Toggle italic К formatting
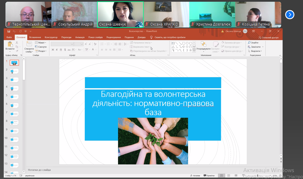Image resolution: width=303 pixels, height=179 pixels. coord(57,50)
